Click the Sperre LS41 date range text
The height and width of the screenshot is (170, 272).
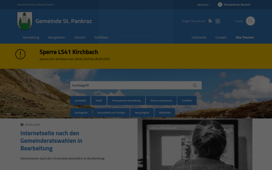[x=75, y=59]
